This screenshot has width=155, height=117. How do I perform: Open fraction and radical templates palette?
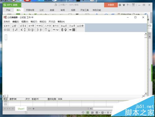point(15,30)
